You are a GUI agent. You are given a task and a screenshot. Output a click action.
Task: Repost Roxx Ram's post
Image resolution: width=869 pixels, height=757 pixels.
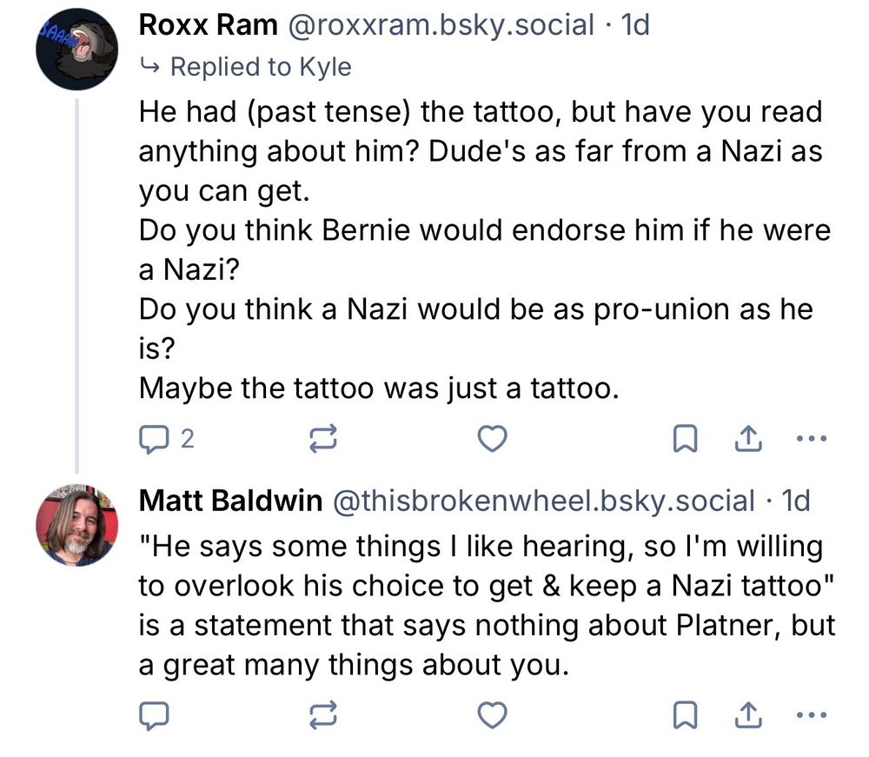323,442
